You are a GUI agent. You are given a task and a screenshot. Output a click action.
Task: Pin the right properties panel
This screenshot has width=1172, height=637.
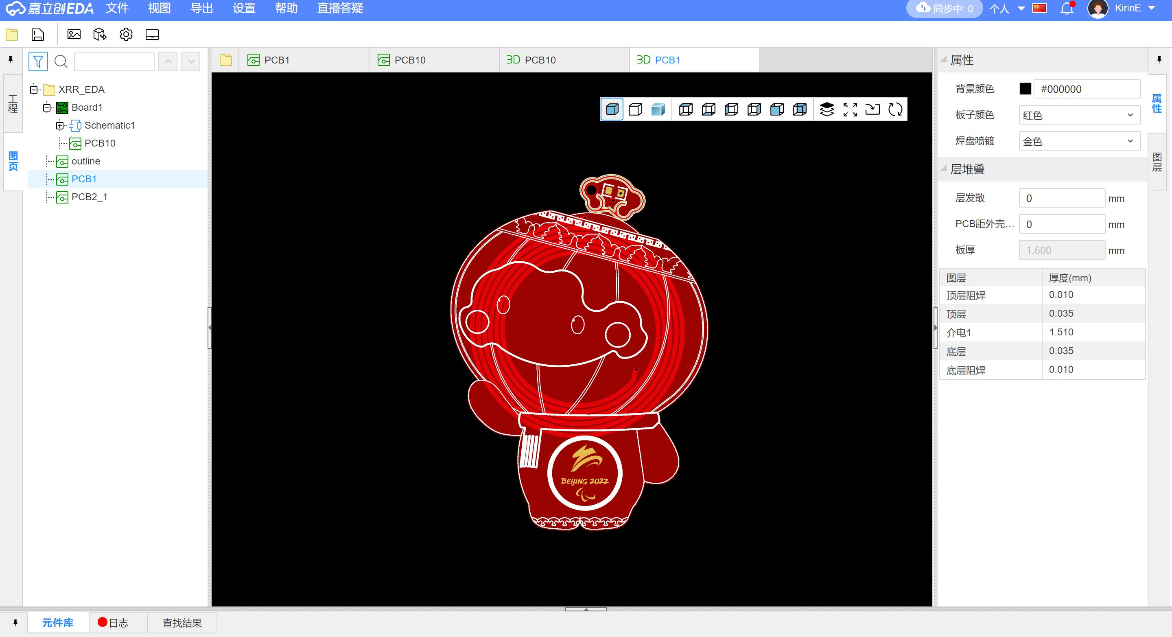click(x=1159, y=59)
